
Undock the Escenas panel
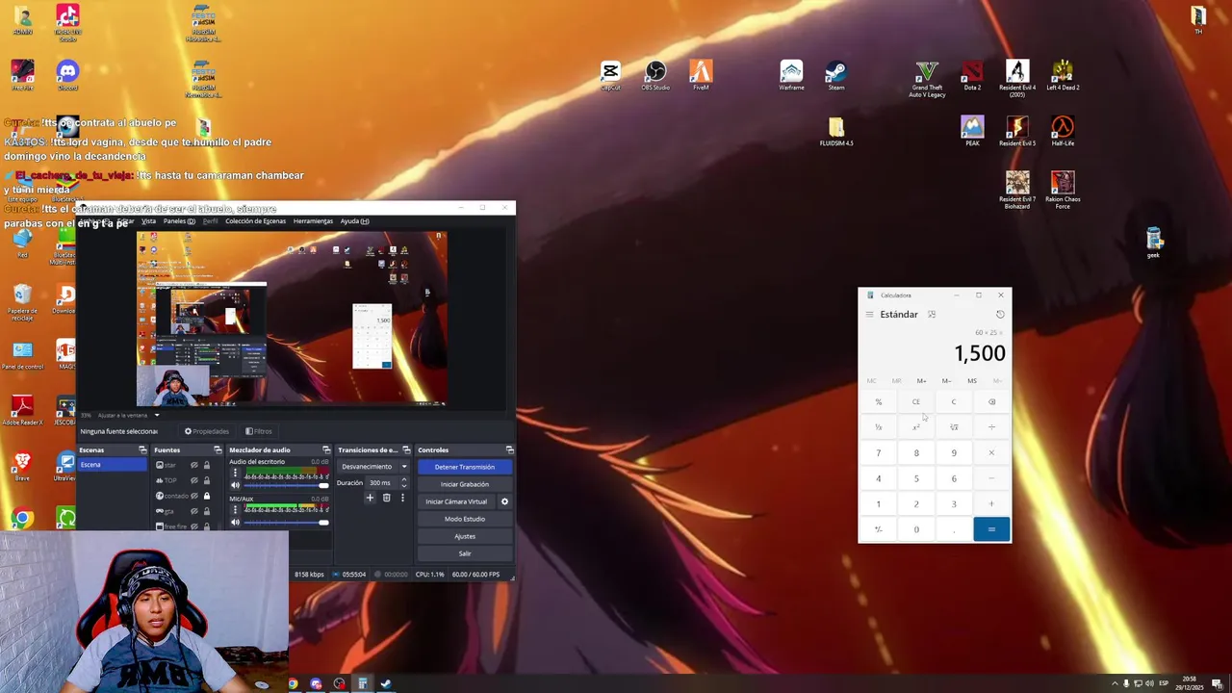[x=142, y=449]
